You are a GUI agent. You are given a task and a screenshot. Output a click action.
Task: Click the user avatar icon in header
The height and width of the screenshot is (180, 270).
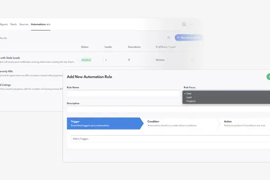click(184, 24)
